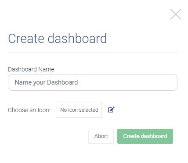Cancel using the Abort button
Image resolution: width=188 pixels, height=163 pixels.
[x=101, y=136]
